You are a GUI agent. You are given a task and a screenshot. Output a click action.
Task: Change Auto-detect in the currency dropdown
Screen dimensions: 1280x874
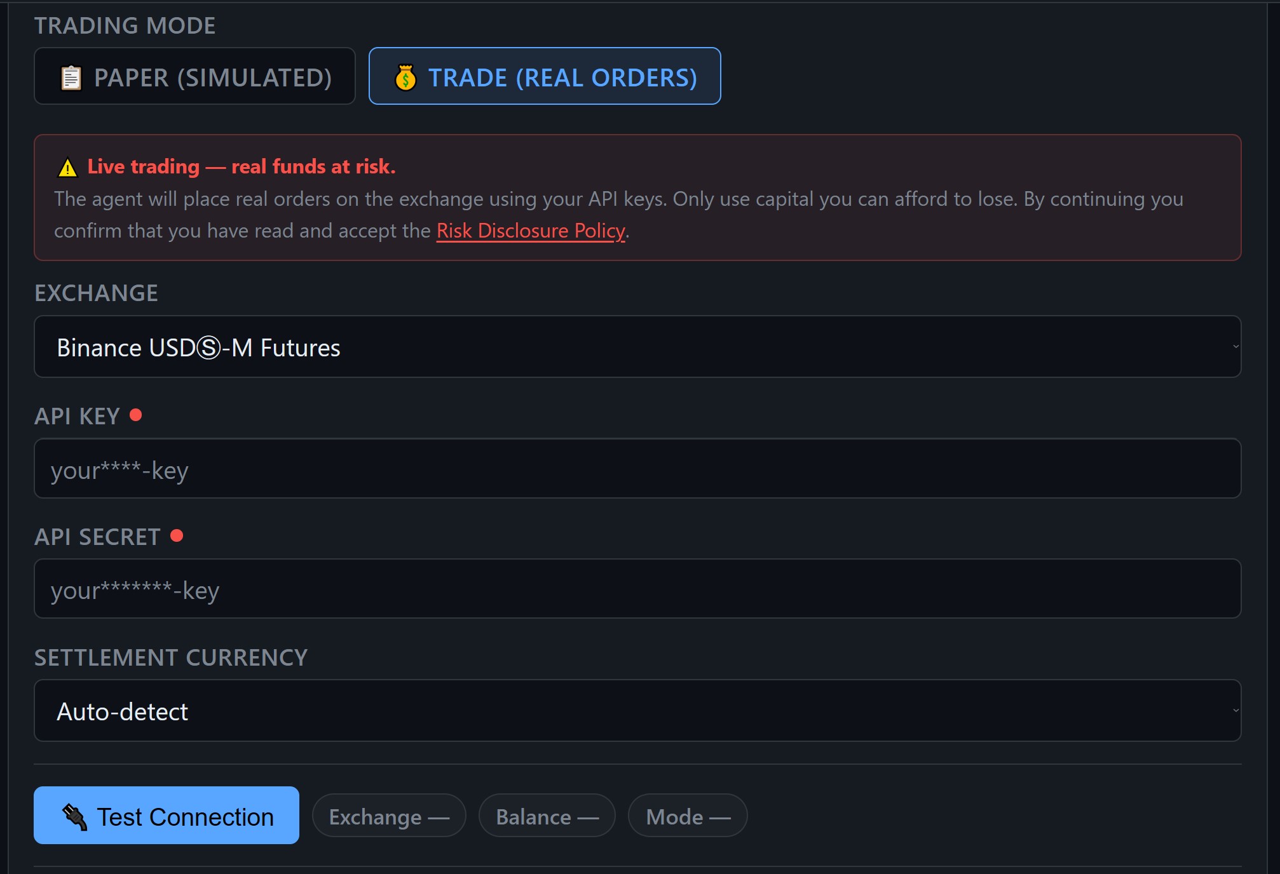point(636,710)
